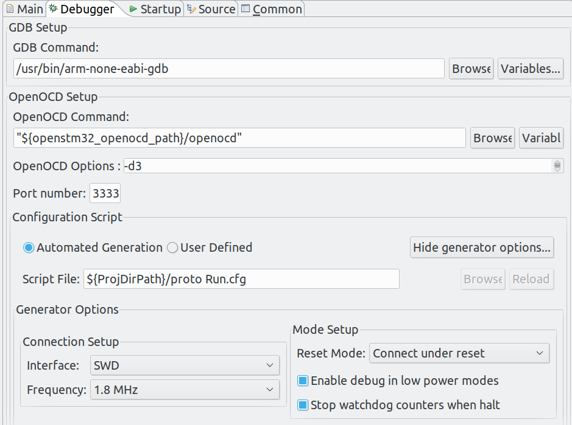Toggle Stop watchdog counters when halt

point(303,405)
